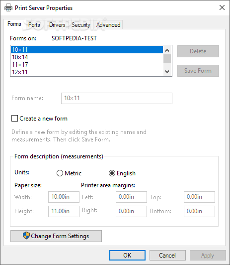This screenshot has height=265, width=230.
Task: Click the Save Form button
Action: [198, 71]
